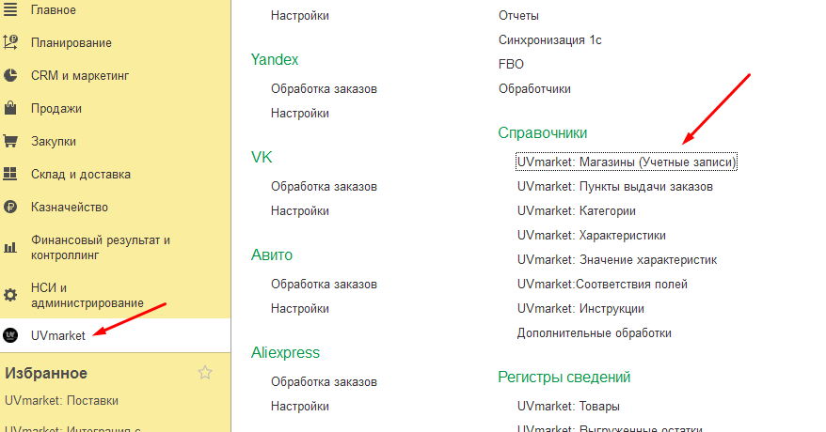Click the Избранное star icon
Image resolution: width=826 pixels, height=432 pixels.
point(205,373)
